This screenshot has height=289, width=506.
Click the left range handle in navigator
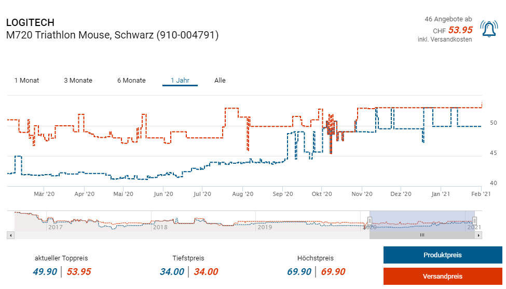click(x=370, y=221)
